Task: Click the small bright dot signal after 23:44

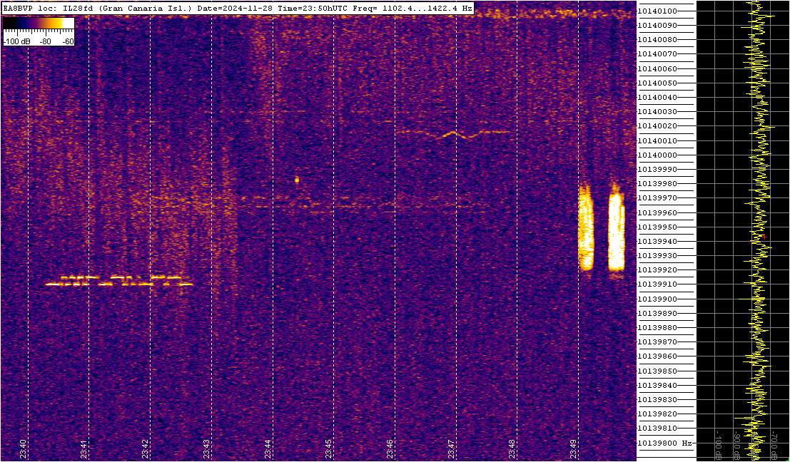Action: [297, 180]
